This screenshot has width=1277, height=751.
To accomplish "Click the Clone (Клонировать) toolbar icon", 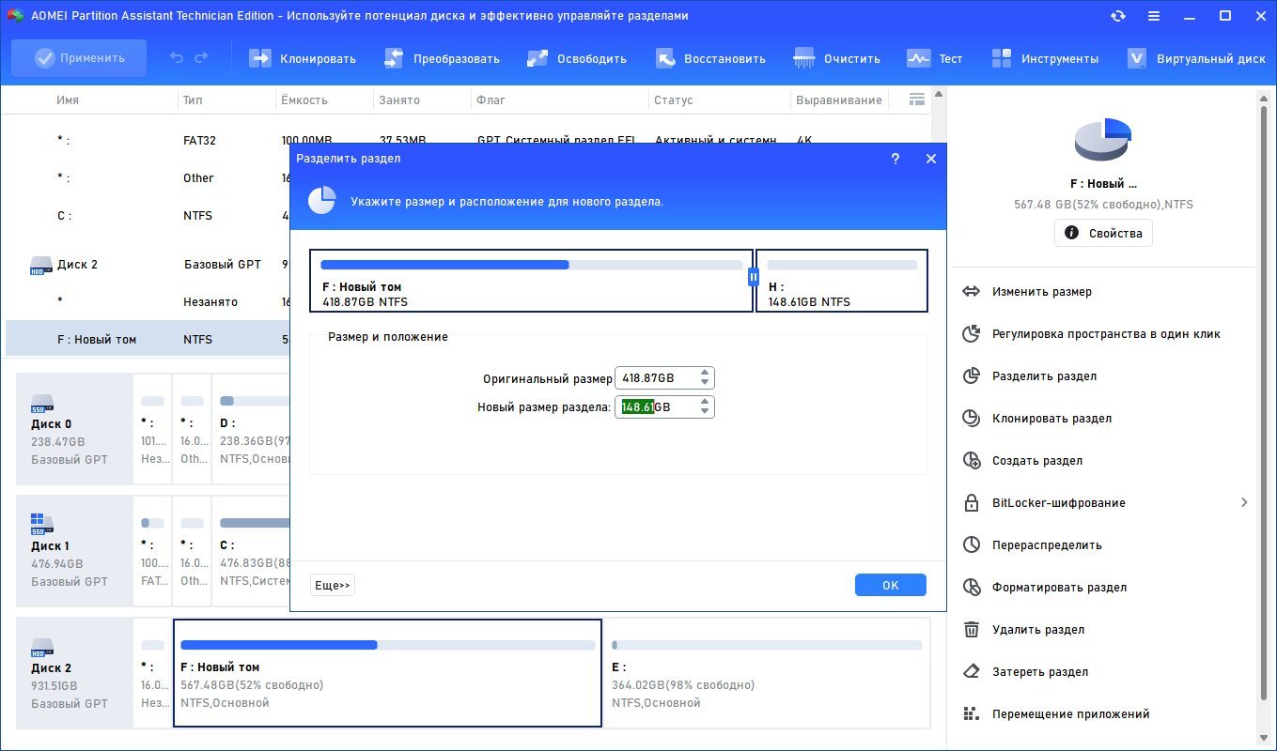I will tap(259, 58).
